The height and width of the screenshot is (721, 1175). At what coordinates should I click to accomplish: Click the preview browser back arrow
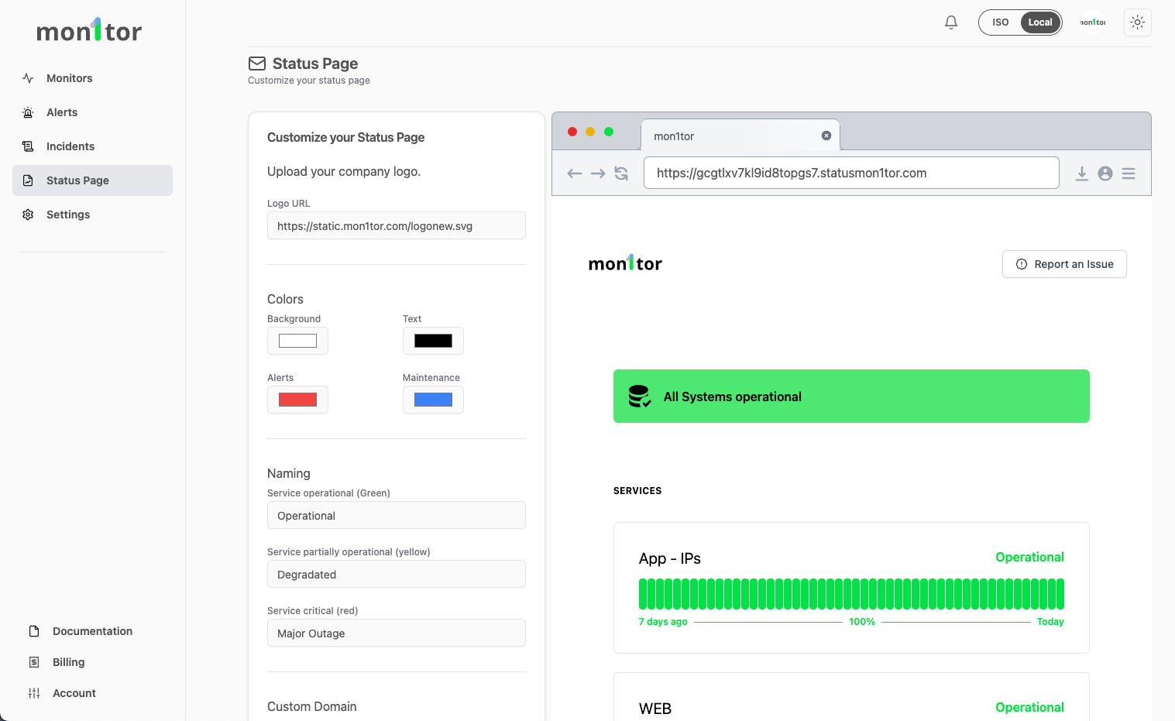(x=575, y=173)
